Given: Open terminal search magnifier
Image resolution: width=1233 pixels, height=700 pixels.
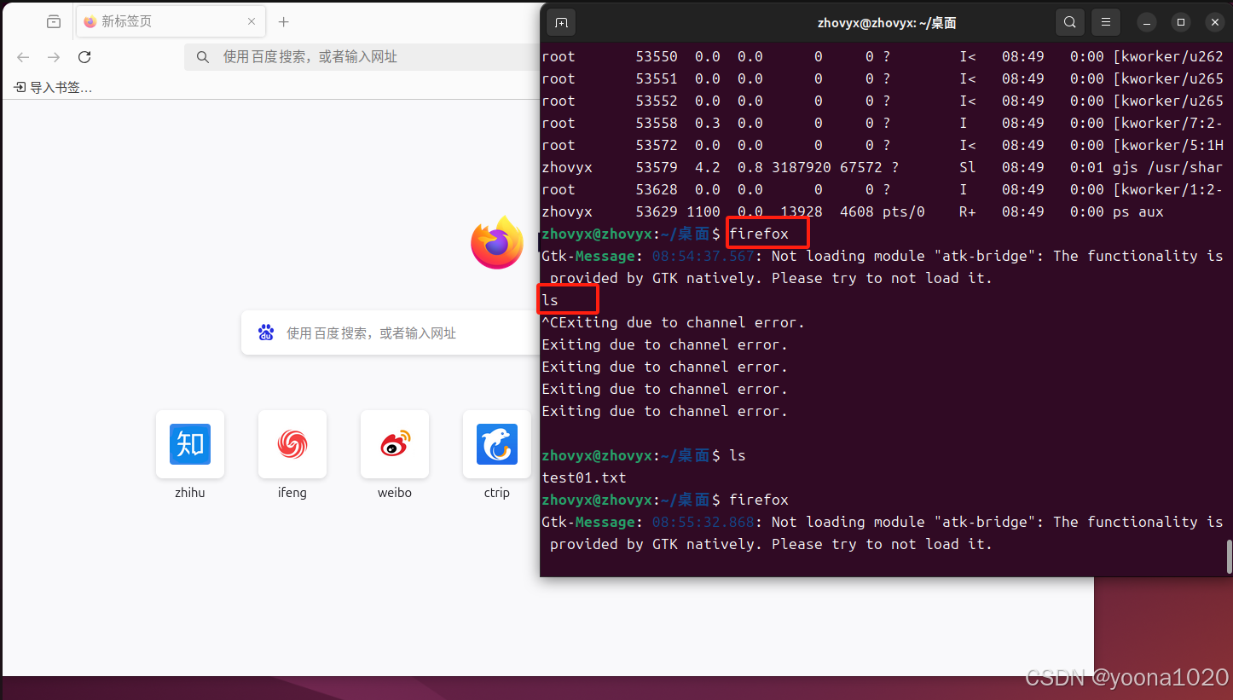Looking at the screenshot, I should (x=1069, y=22).
